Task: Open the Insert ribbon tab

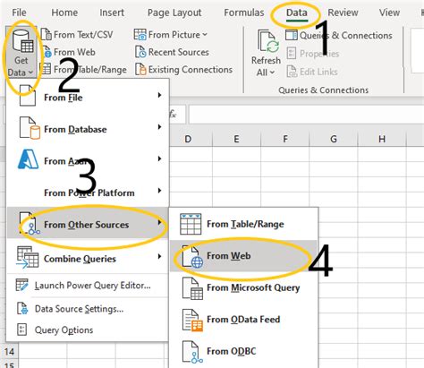Action: 112,13
